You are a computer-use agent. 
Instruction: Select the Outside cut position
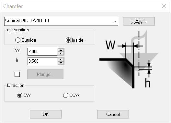point(26,40)
